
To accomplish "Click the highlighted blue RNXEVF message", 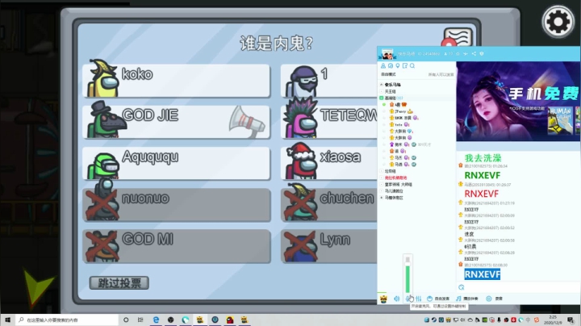I will point(482,274).
